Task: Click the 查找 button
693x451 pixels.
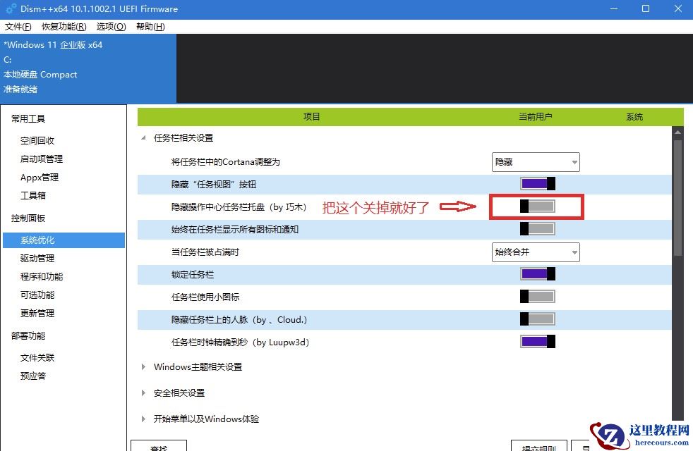Action: click(159, 447)
